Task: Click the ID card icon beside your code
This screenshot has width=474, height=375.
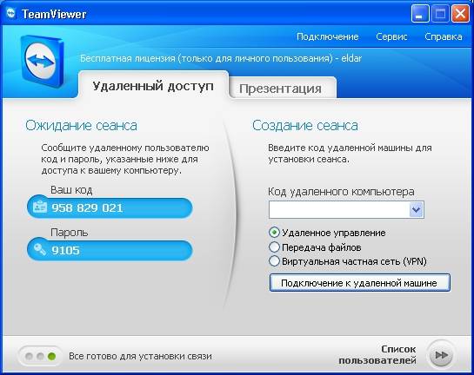Action: pos(40,207)
